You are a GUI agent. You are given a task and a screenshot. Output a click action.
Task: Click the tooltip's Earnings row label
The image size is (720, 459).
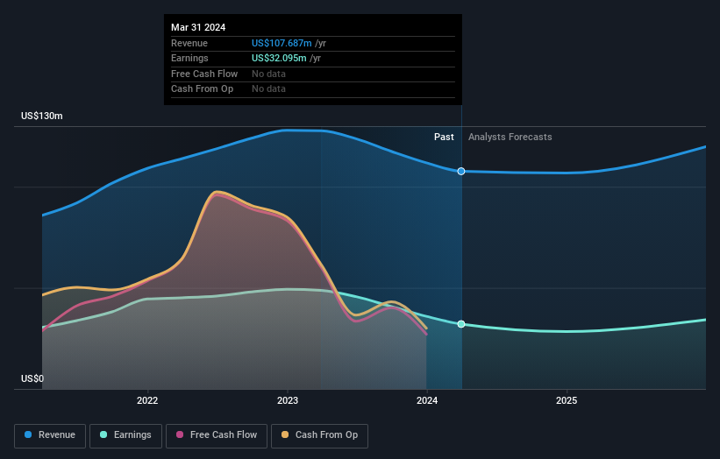click(x=189, y=58)
